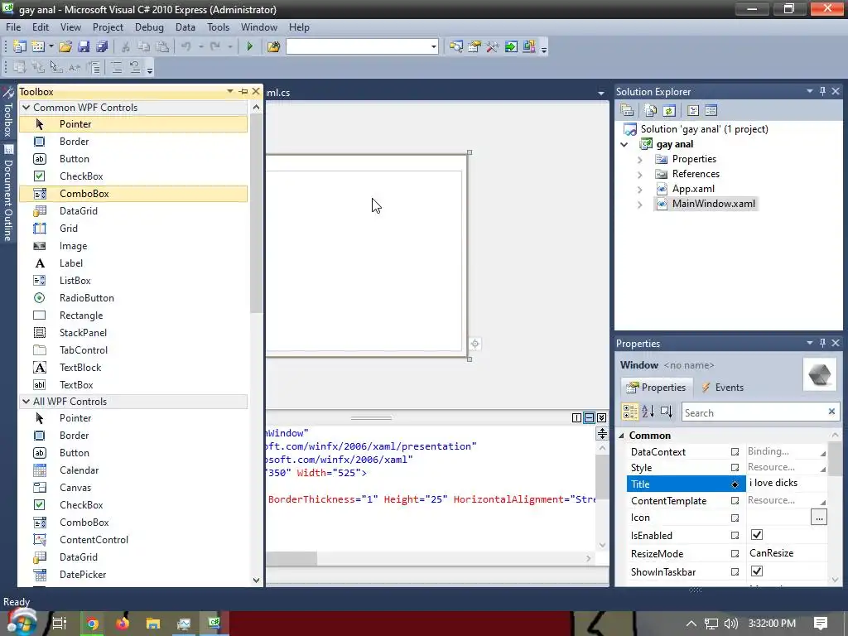Expand the References node in Solution Explorer
848x636 pixels.
640,175
